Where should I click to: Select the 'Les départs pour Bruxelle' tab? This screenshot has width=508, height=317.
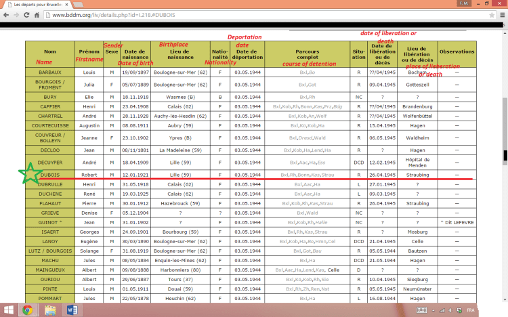coord(37,5)
